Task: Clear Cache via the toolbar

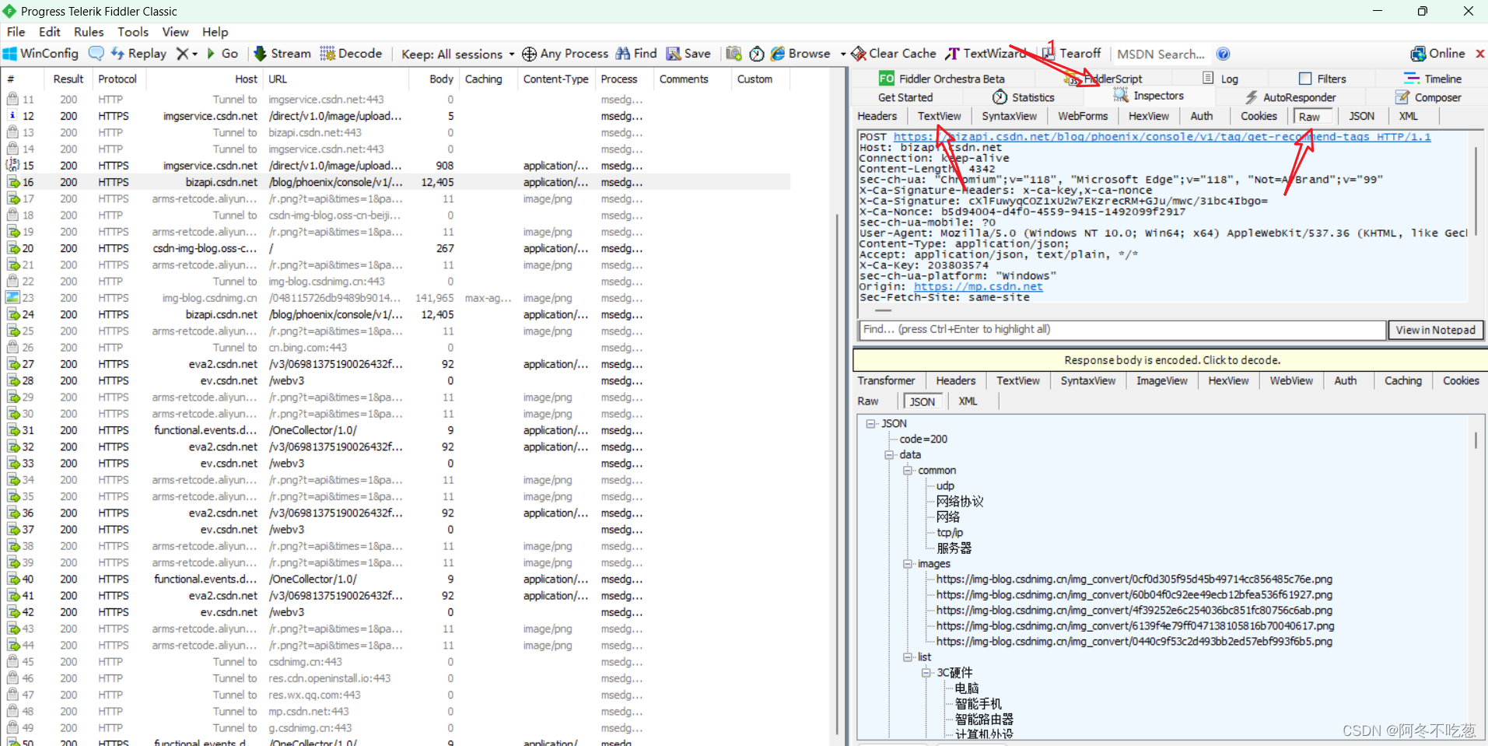Action: (x=893, y=54)
